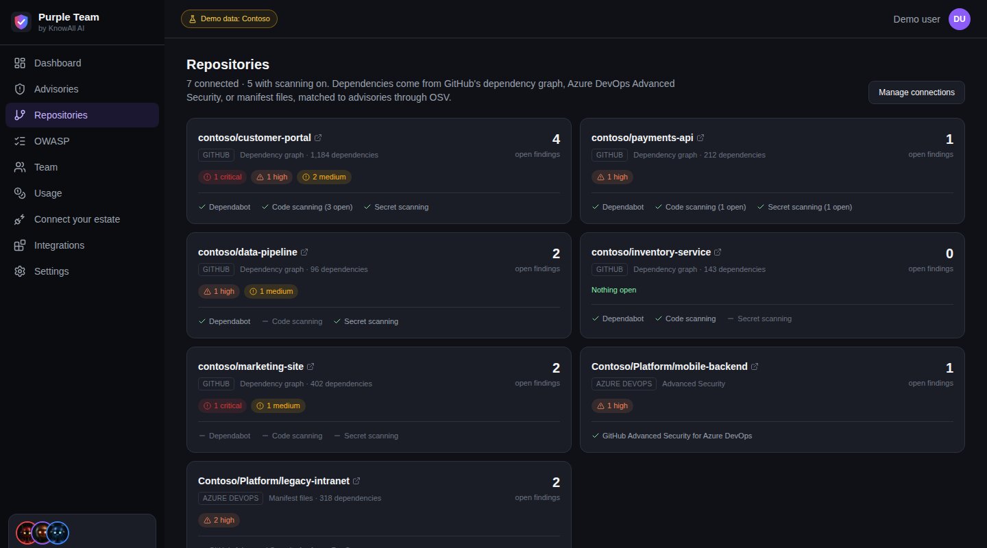This screenshot has height=548, width=987.
Task: Click the flask icon in Demo data badge
Action: pos(192,19)
